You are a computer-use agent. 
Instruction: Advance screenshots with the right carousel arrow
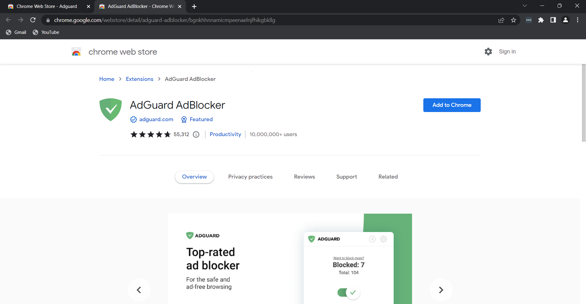click(x=441, y=290)
